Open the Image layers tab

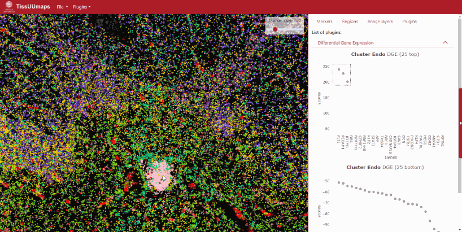tap(380, 21)
